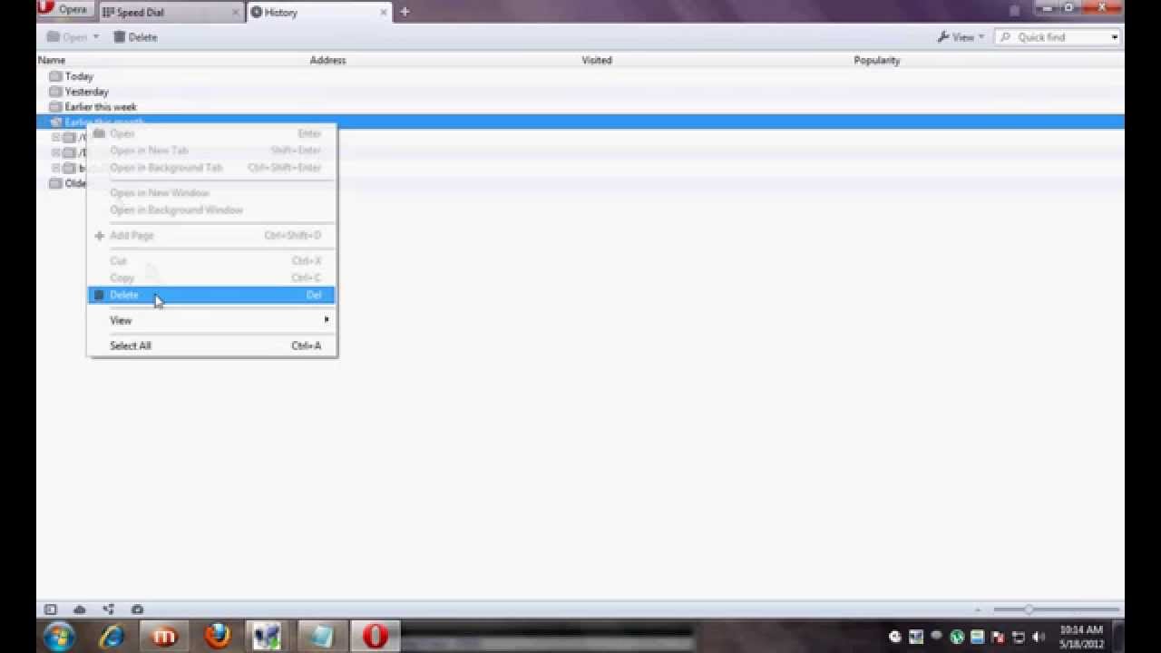Viewport: 1161px width, 653px height.
Task: Choose Delete in the context menu
Action: pyautogui.click(x=211, y=295)
